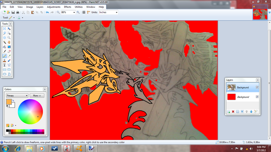Open the File menu
The image size is (271, 152).
4,7
